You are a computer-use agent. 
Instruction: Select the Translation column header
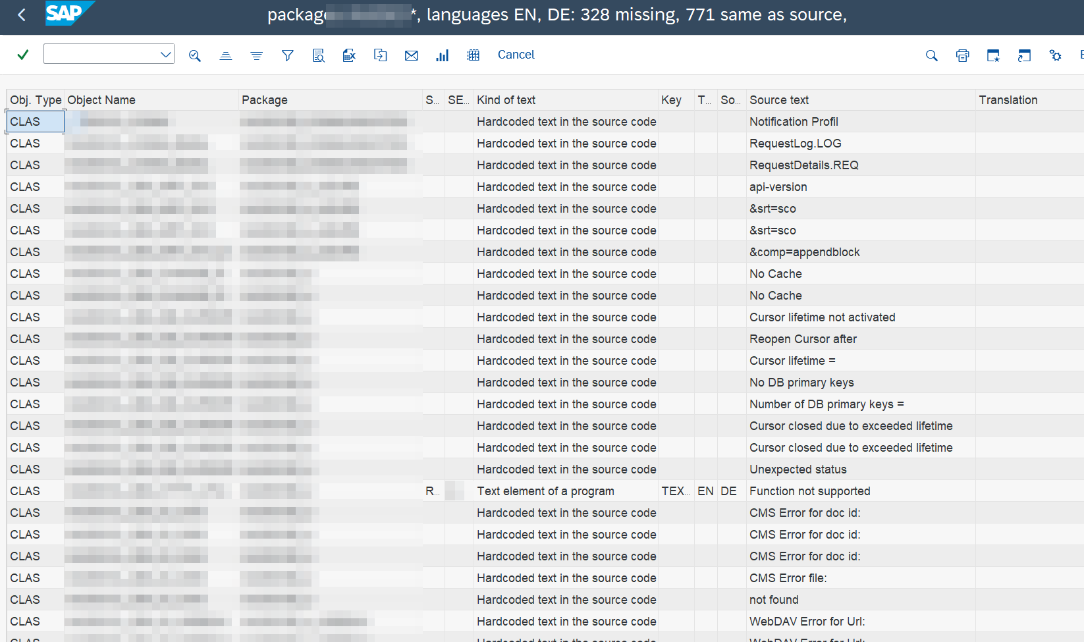[1029, 100]
